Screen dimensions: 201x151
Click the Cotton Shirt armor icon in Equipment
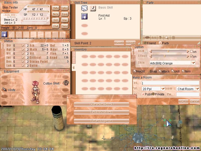(x=66, y=83)
